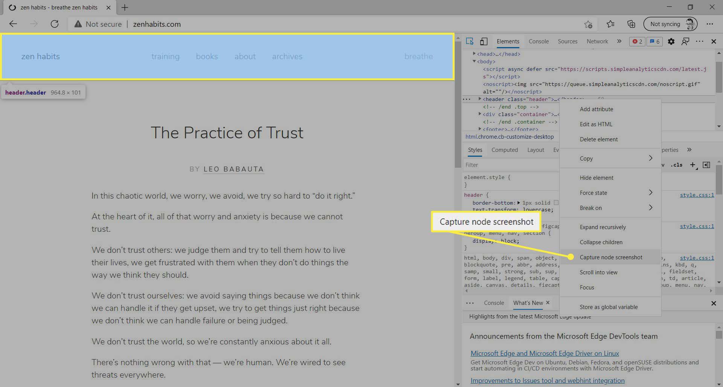The image size is (723, 387).
Task: Open Leo Babauta author link
Action: 233,169
